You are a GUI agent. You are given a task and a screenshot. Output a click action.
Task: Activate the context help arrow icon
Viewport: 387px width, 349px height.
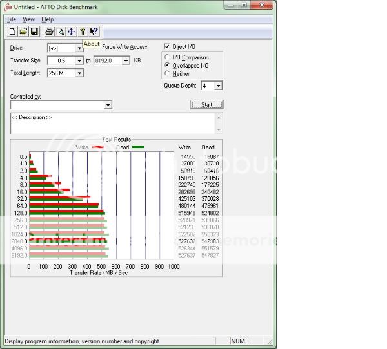pyautogui.click(x=94, y=32)
